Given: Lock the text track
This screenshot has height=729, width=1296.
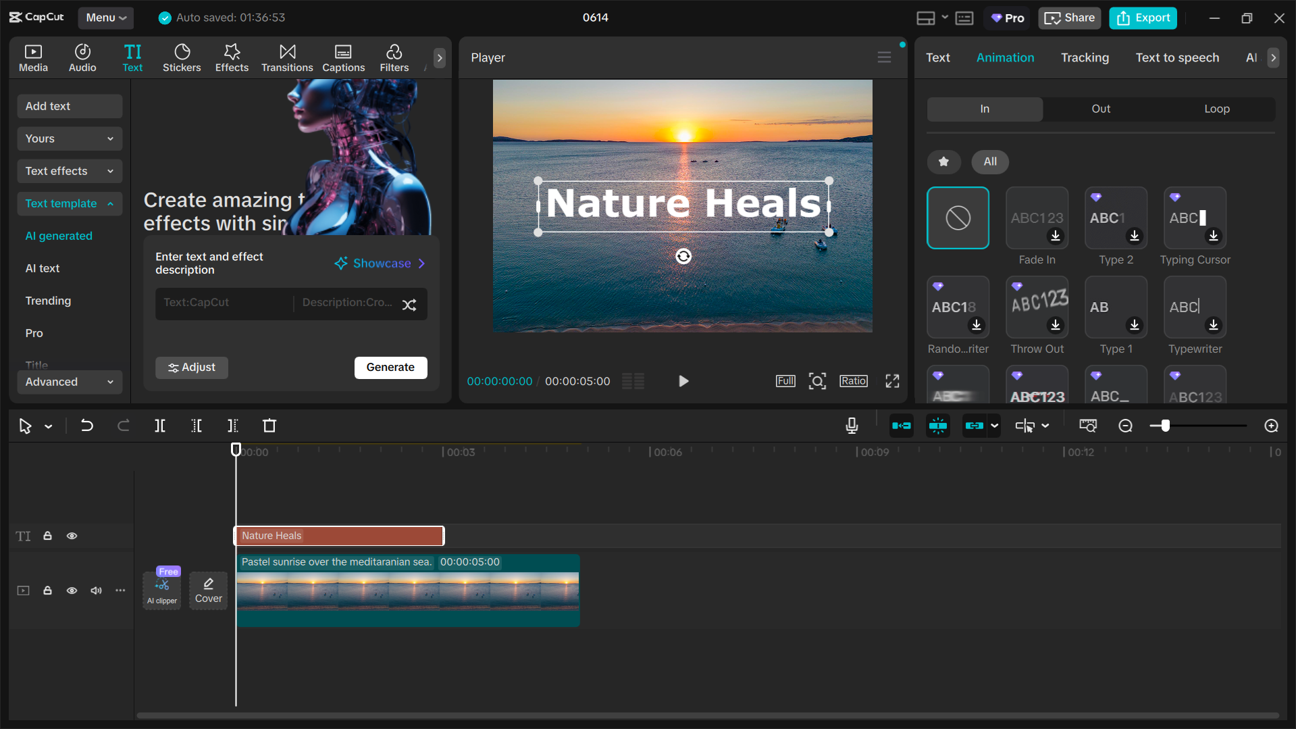Looking at the screenshot, I should (47, 535).
